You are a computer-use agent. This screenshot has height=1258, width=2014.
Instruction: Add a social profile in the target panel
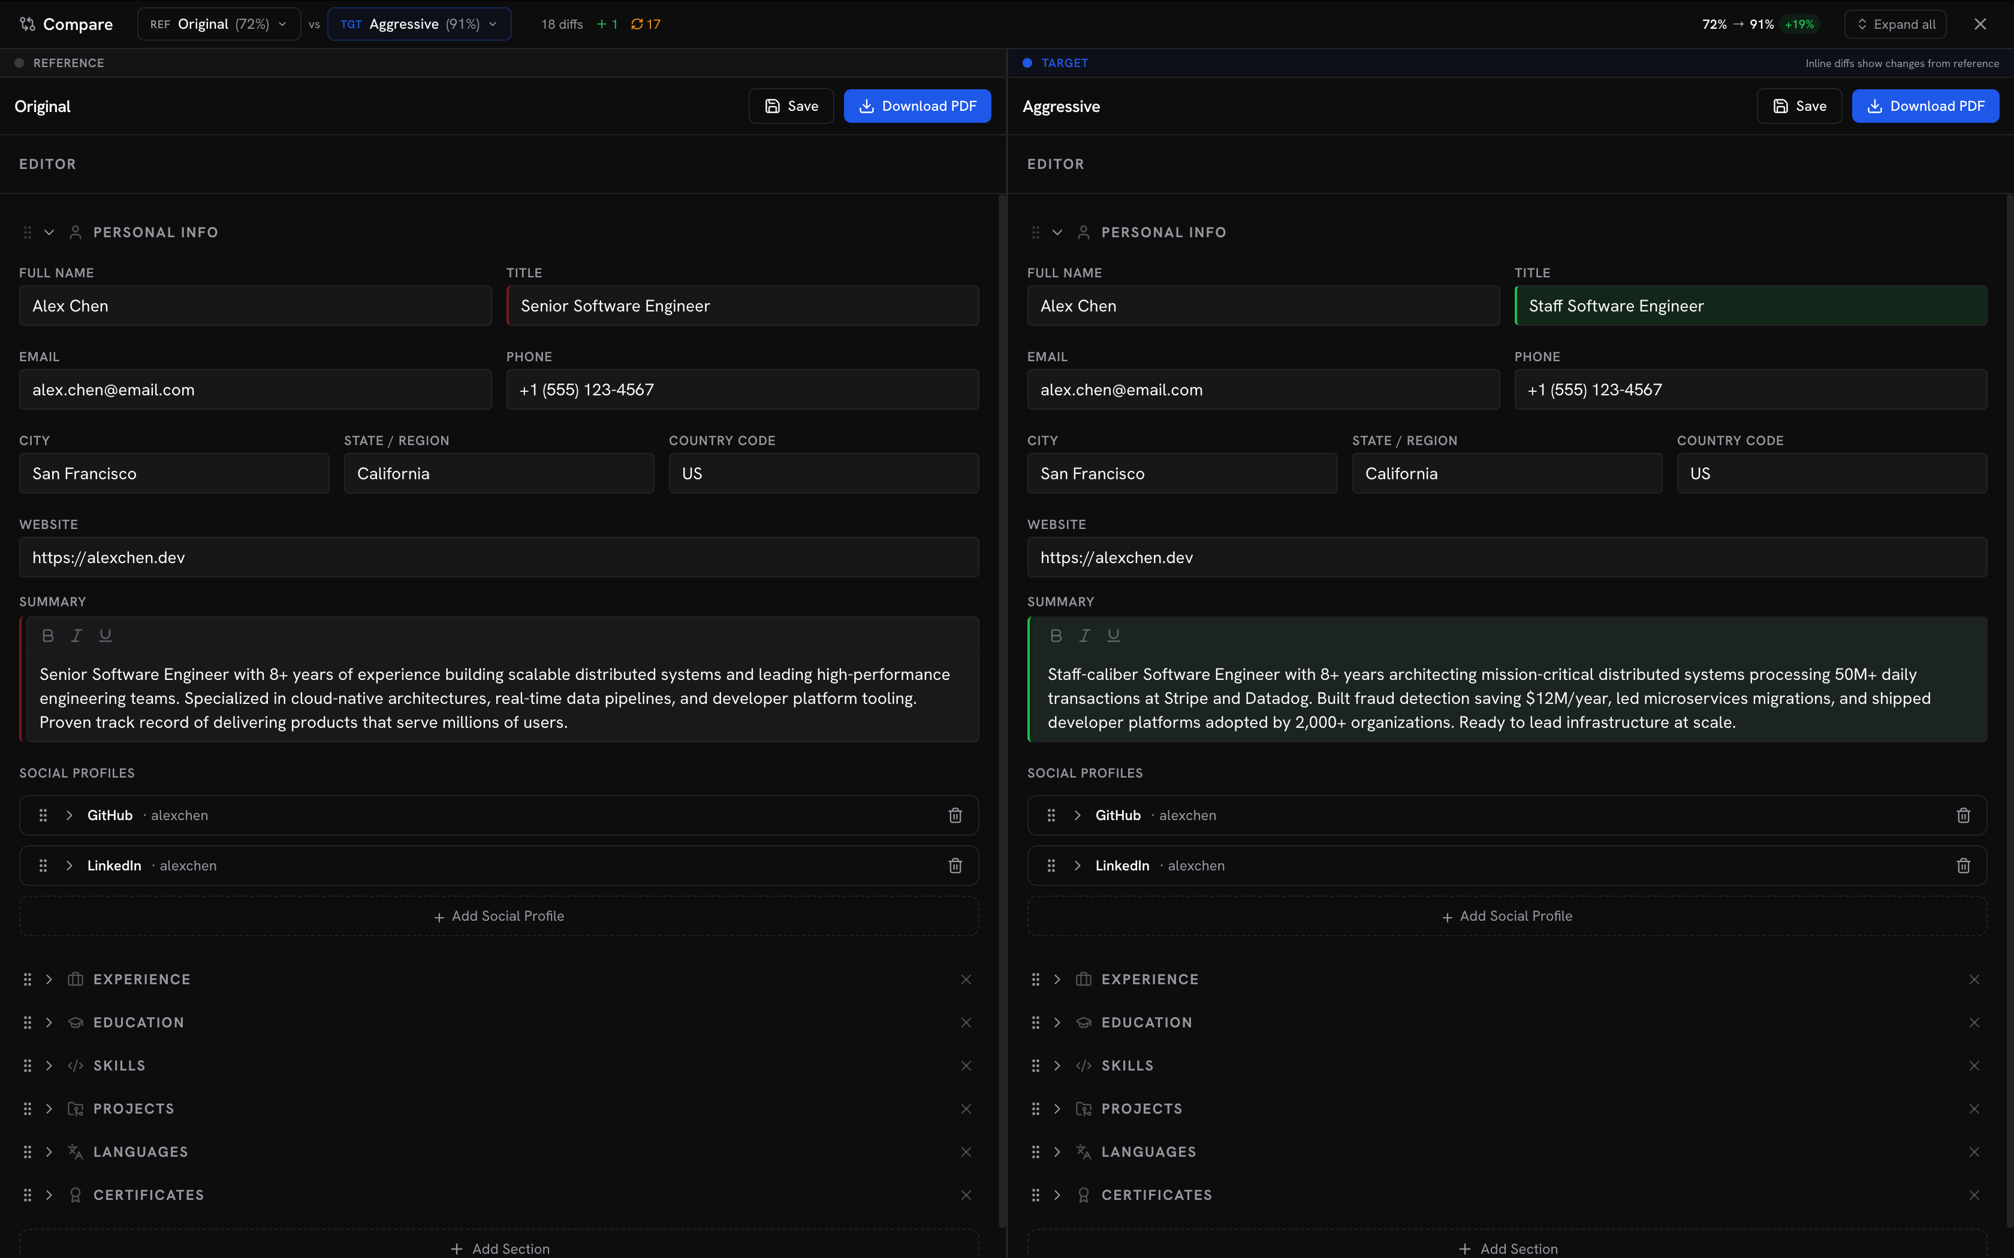[x=1506, y=915]
